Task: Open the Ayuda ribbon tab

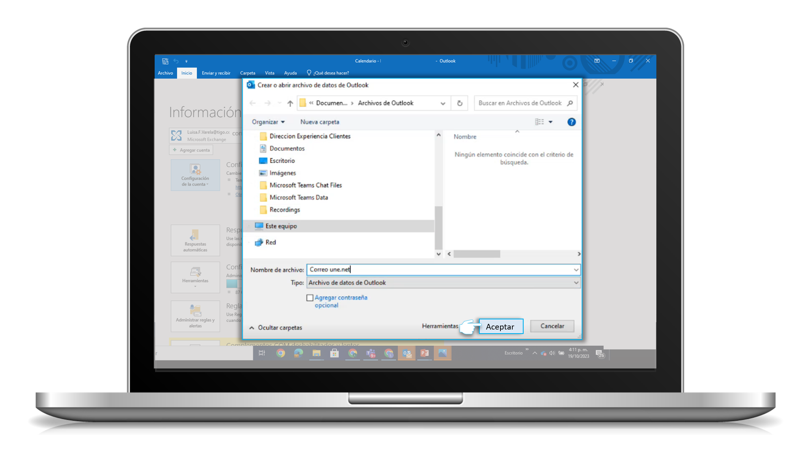Action: 290,73
